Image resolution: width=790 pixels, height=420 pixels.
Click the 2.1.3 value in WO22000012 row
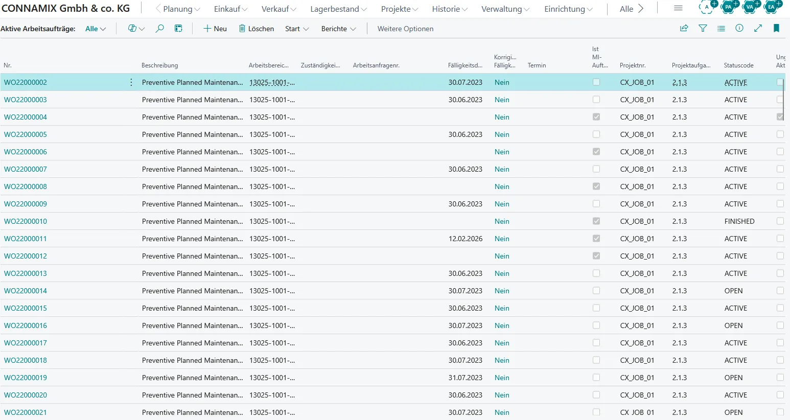[x=680, y=256]
